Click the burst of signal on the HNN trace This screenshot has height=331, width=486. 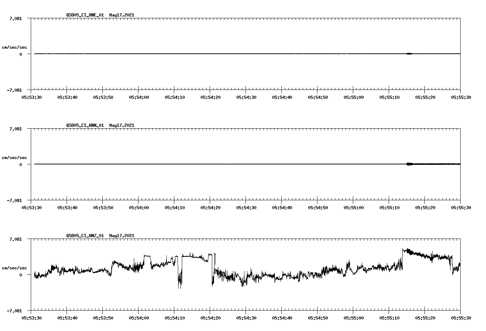[x=409, y=164]
